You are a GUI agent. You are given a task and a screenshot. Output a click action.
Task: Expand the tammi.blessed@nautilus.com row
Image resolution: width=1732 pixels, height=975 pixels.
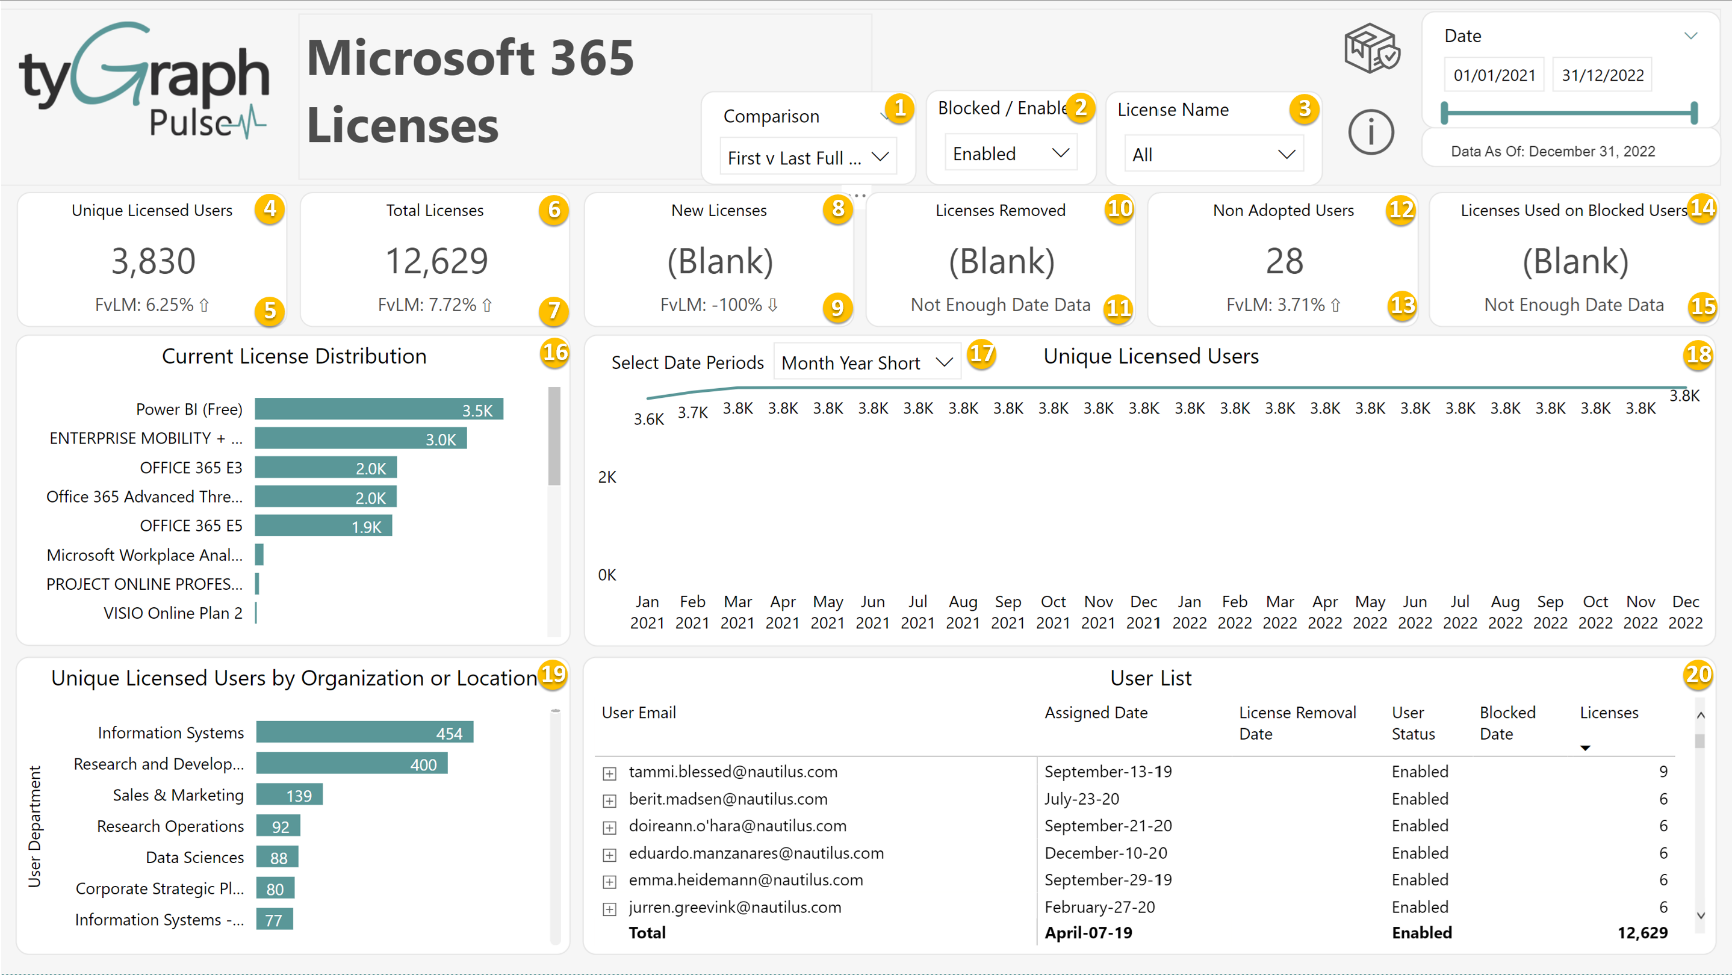(609, 773)
